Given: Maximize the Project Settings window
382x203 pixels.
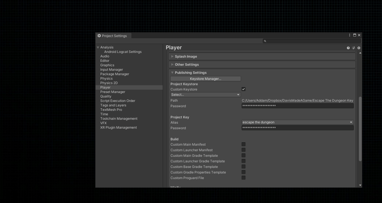Looking at the screenshot, I should coord(355,35).
